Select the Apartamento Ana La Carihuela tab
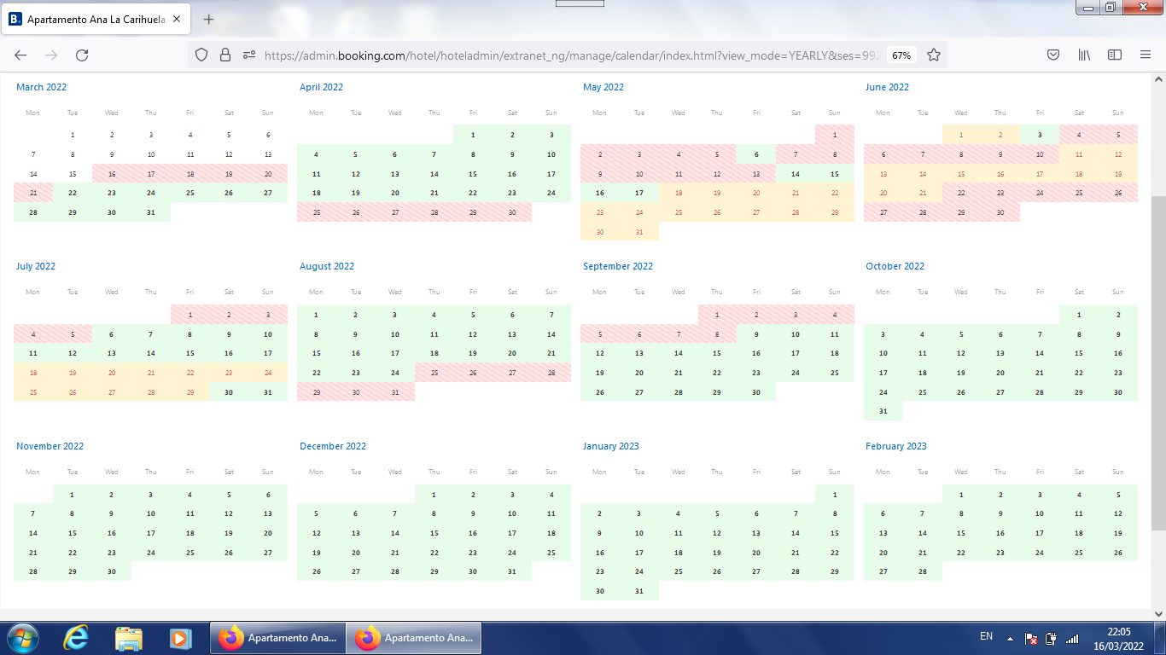 94,19
